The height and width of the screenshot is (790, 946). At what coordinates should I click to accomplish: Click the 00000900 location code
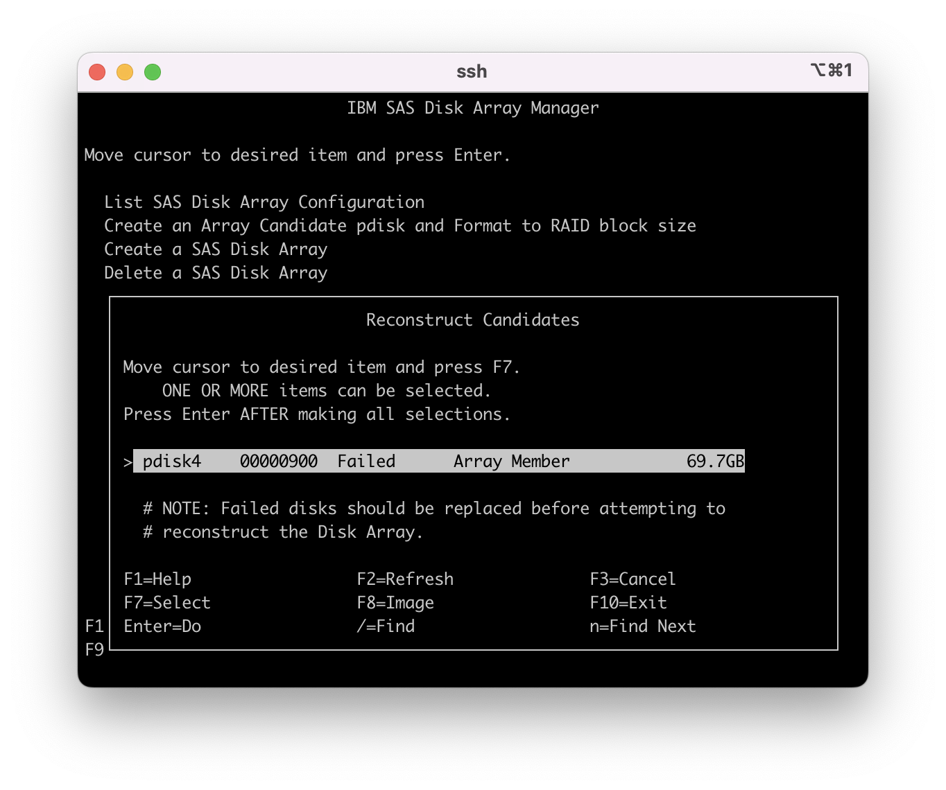tap(279, 462)
